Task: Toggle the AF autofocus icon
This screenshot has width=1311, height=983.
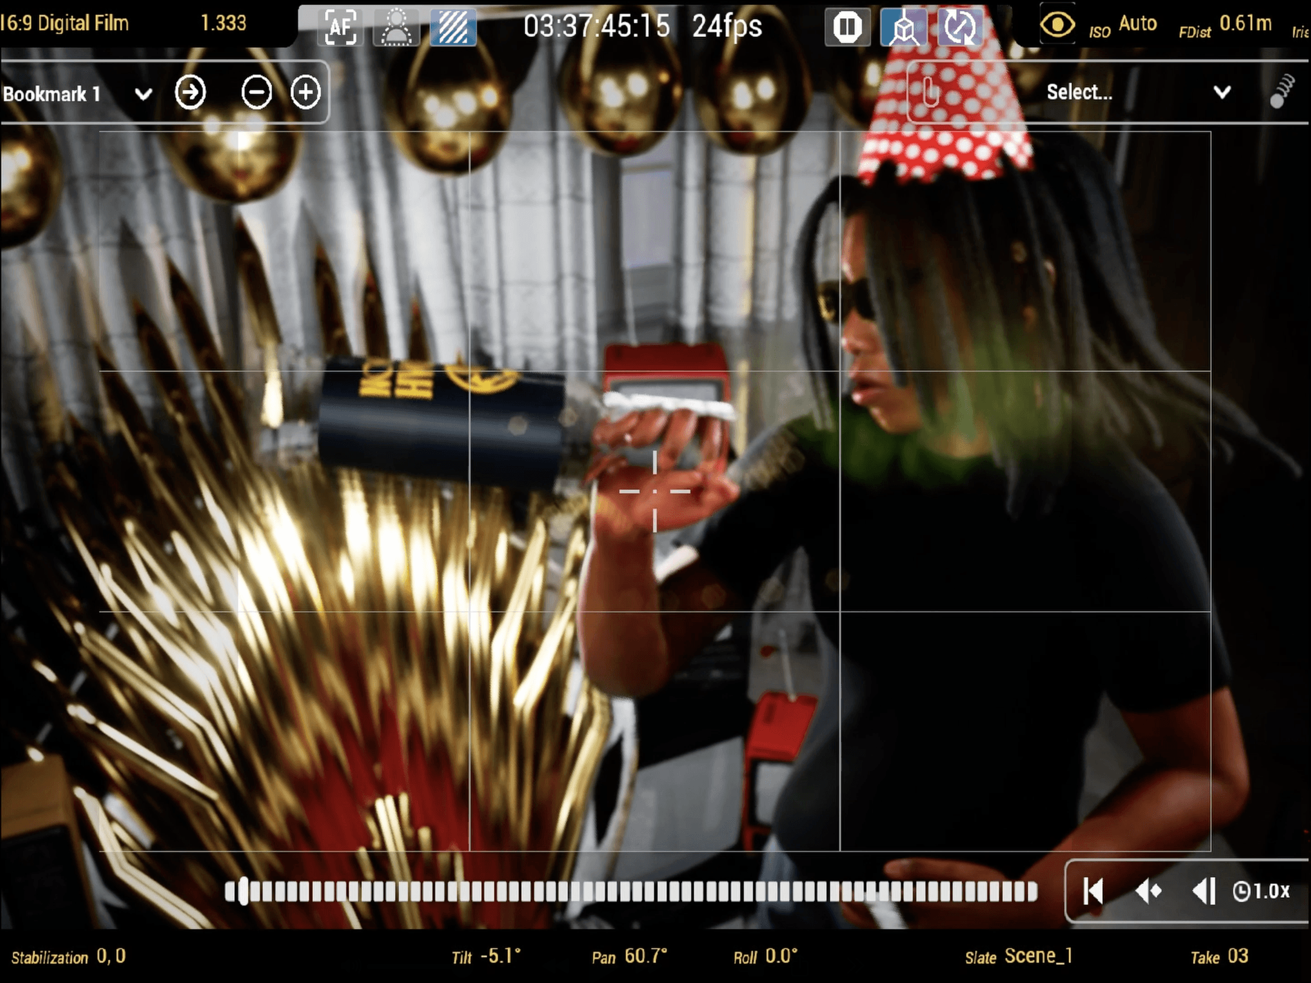Action: [x=340, y=27]
